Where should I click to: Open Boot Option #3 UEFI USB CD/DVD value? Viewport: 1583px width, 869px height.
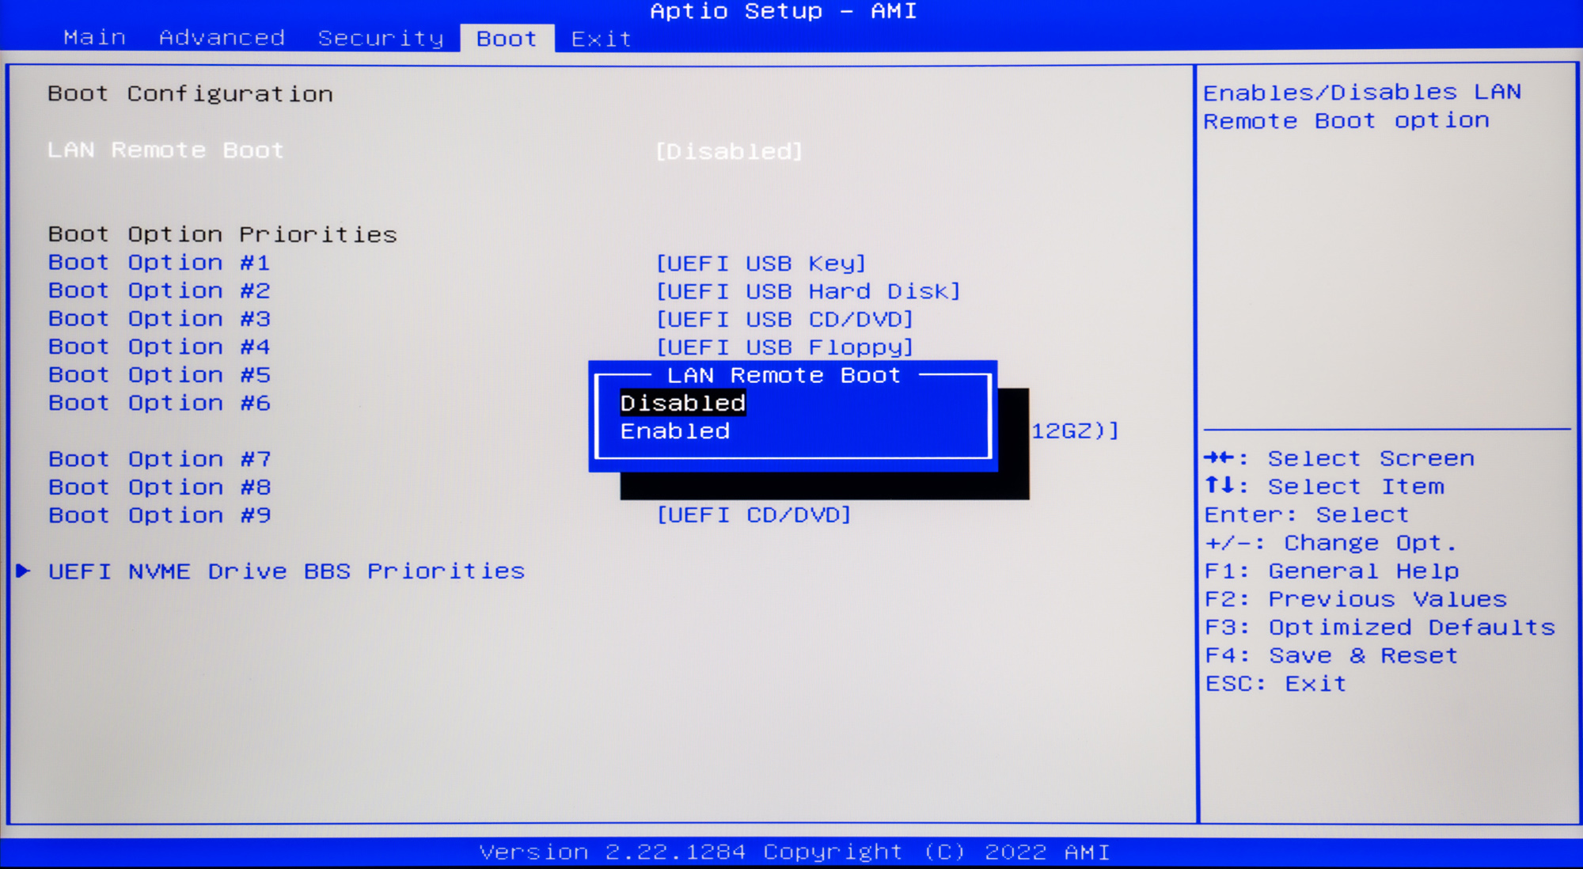(x=784, y=320)
